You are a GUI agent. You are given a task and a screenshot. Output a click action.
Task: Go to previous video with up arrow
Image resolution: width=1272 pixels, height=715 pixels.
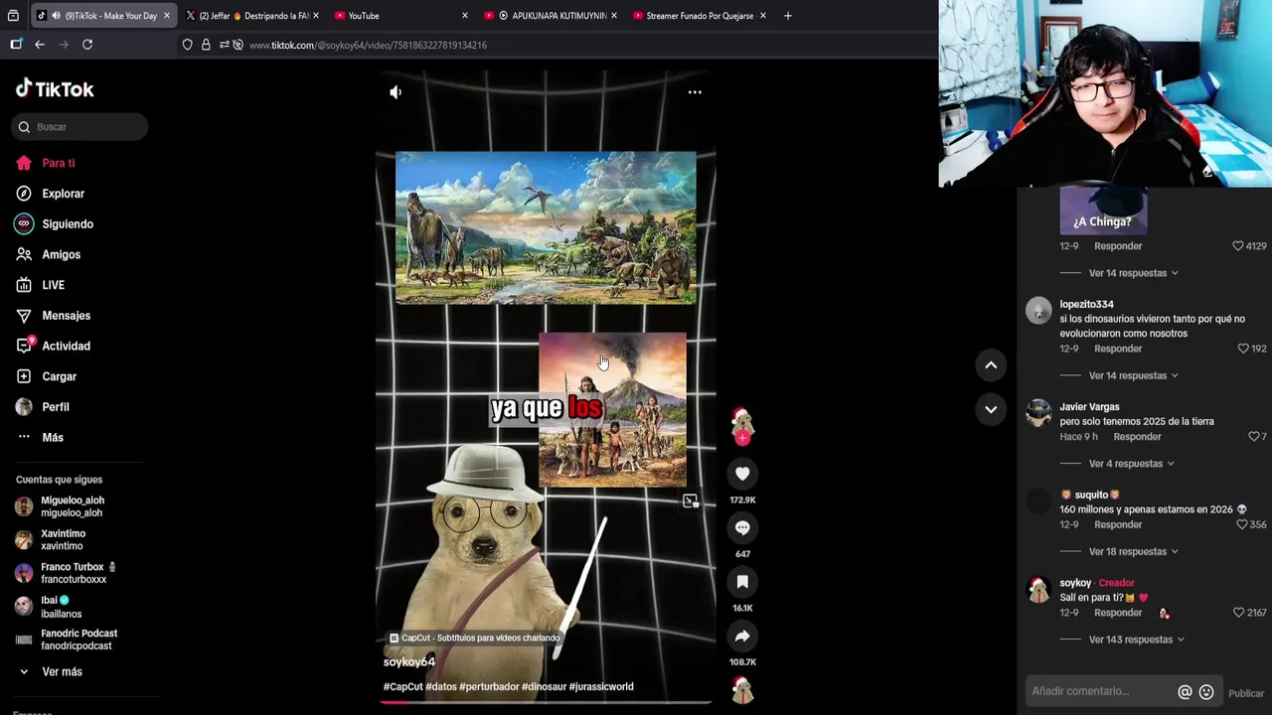[x=991, y=365]
